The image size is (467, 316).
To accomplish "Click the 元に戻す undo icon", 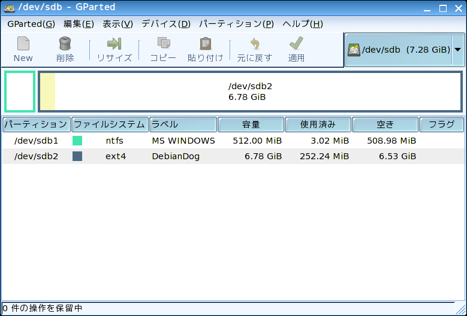I will pos(255,44).
